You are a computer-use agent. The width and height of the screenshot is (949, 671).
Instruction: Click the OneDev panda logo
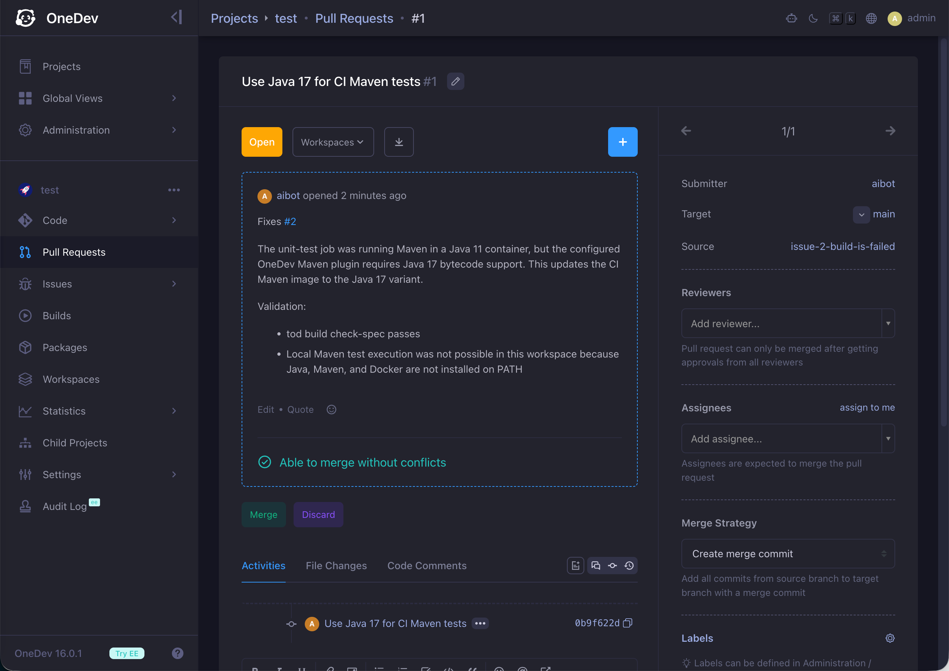click(x=26, y=18)
